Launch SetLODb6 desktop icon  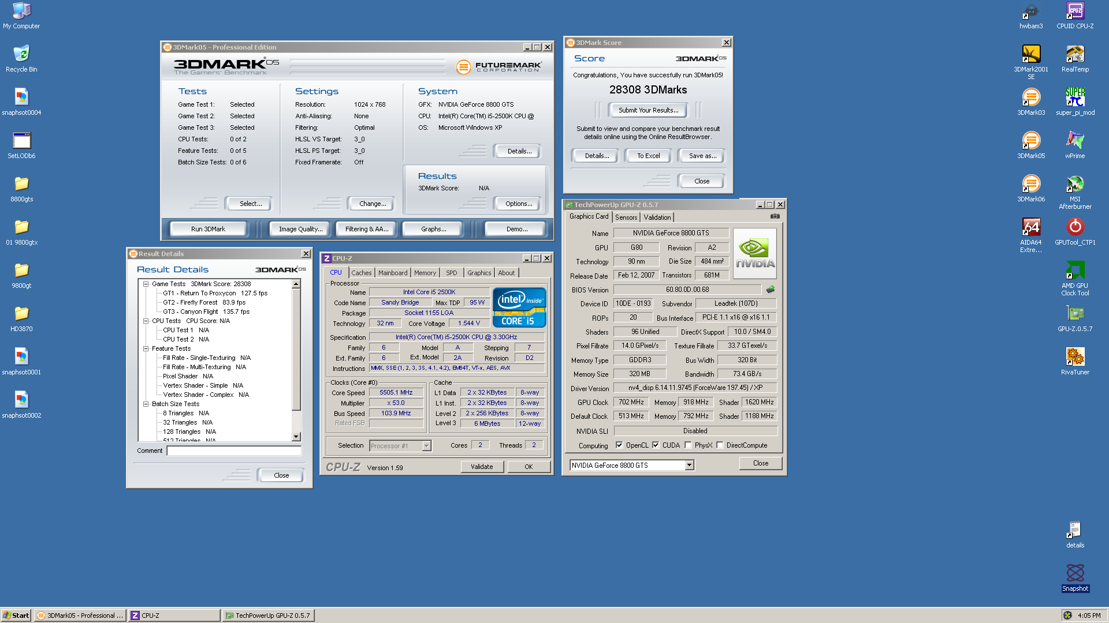pos(21,145)
